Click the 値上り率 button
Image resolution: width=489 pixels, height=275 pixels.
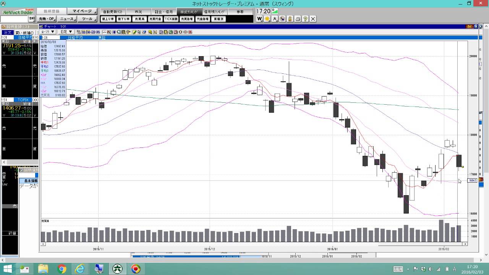[x=108, y=19]
